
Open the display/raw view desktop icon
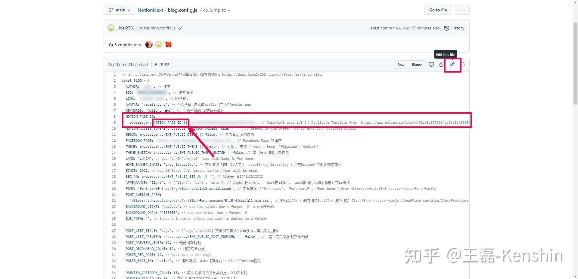[x=431, y=64]
